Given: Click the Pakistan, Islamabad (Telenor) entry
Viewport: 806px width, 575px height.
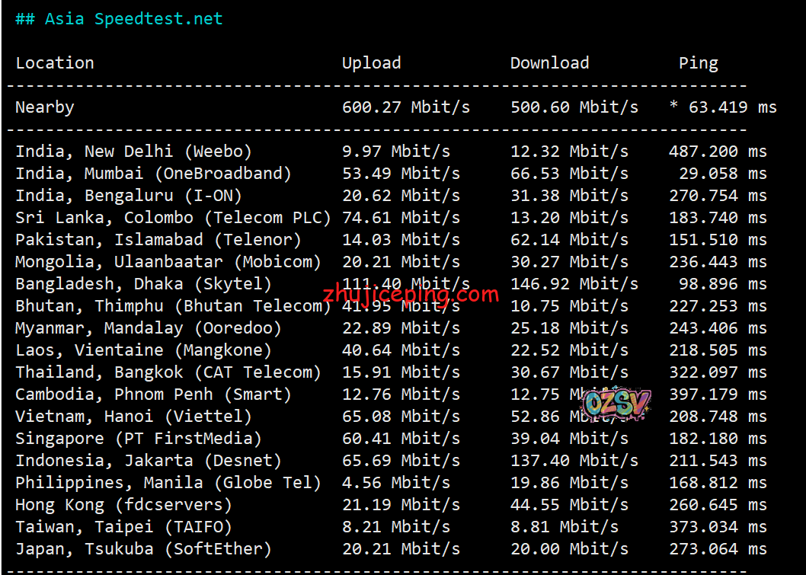Looking at the screenshot, I should pos(158,240).
